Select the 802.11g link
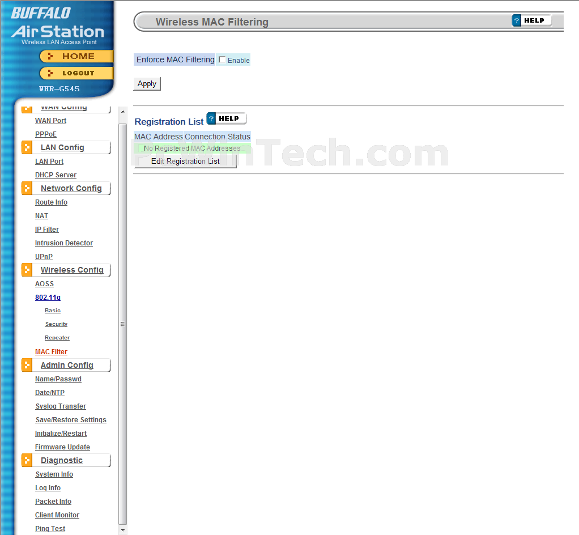Screen dimensions: 579x535 point(48,298)
